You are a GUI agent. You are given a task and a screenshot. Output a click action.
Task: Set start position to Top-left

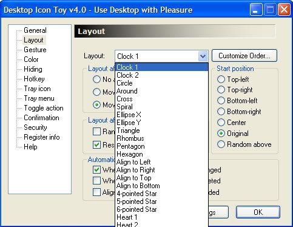(221, 79)
